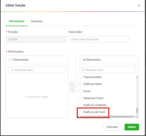
Task: Select all 43 Elementos checkbox
Action: (x=81, y=60)
